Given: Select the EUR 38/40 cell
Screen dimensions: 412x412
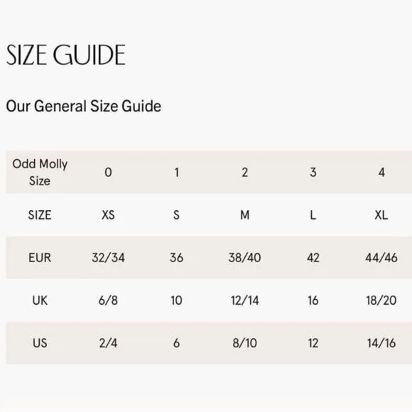Looking at the screenshot, I should (x=244, y=258).
